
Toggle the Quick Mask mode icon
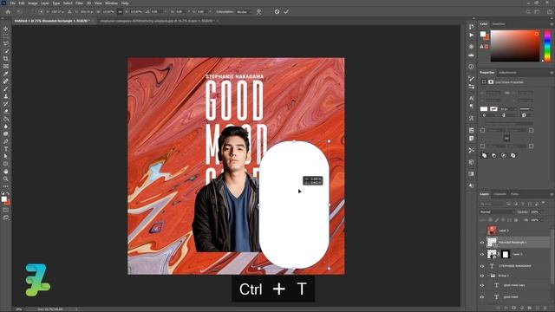pyautogui.click(x=6, y=210)
